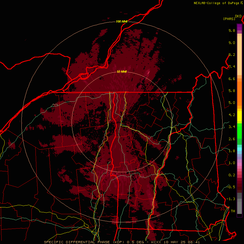Pick the cyan color bar segment
The image size is (244, 244).
pos(239,149)
